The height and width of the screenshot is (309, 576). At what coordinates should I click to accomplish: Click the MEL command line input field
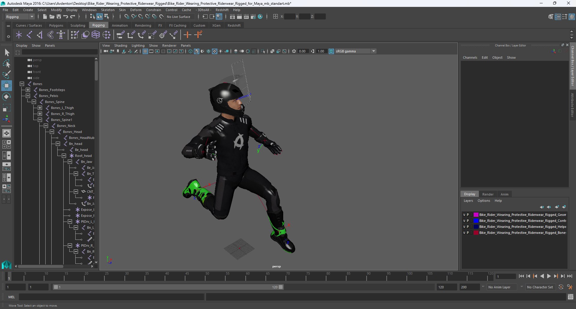(112, 297)
